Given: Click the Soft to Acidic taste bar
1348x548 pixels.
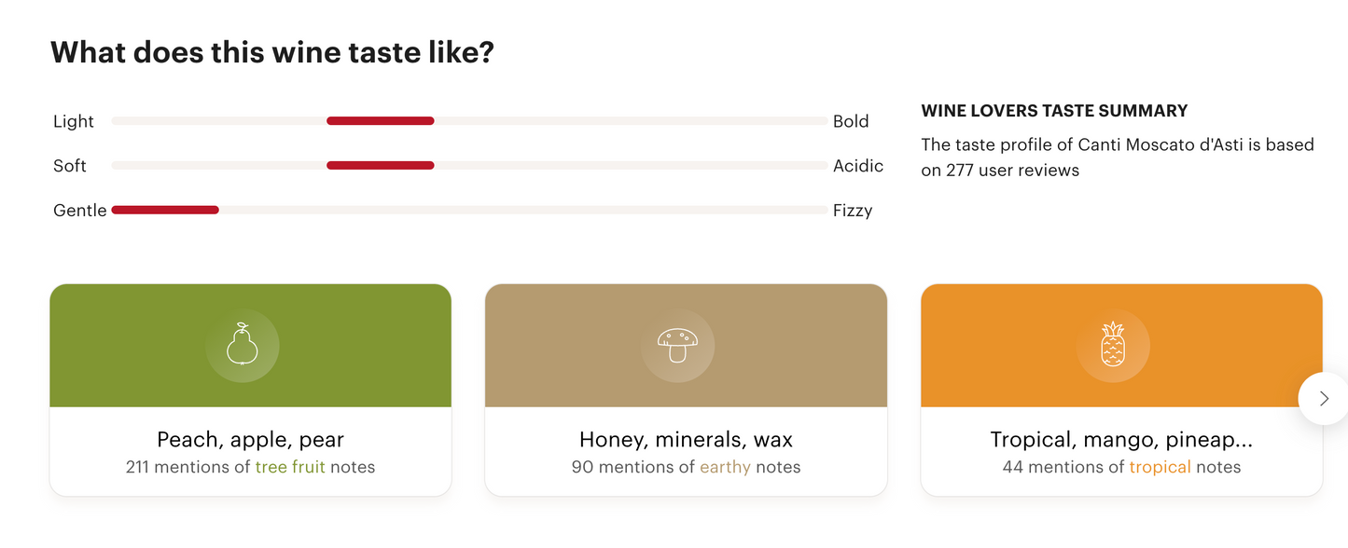Looking at the screenshot, I should coord(469,166).
